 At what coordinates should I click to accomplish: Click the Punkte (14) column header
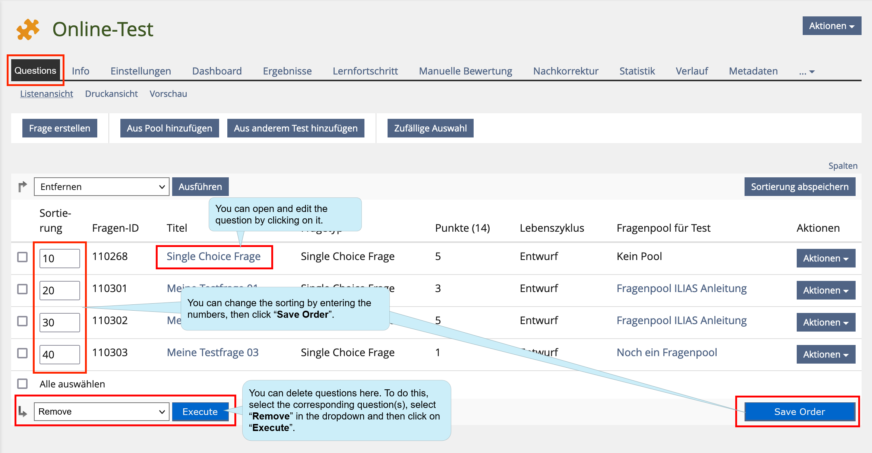coord(462,228)
